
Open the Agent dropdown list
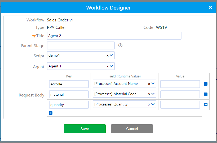pos(112,66)
